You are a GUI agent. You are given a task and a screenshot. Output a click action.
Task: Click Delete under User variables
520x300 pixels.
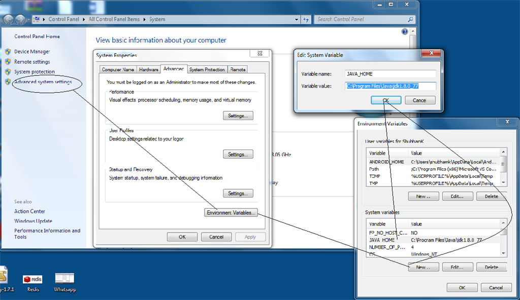(x=492, y=196)
